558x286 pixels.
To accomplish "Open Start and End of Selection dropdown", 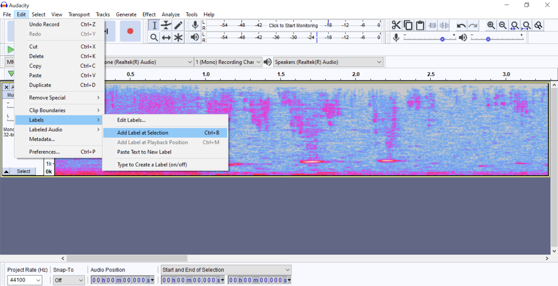I will (x=226, y=270).
